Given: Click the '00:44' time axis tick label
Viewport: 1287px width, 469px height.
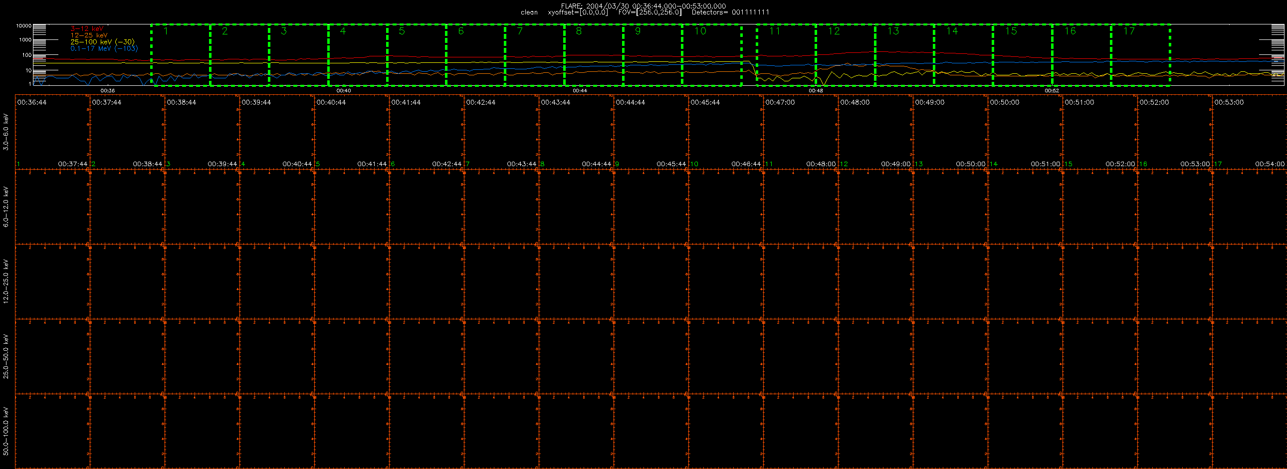Looking at the screenshot, I should (580, 90).
